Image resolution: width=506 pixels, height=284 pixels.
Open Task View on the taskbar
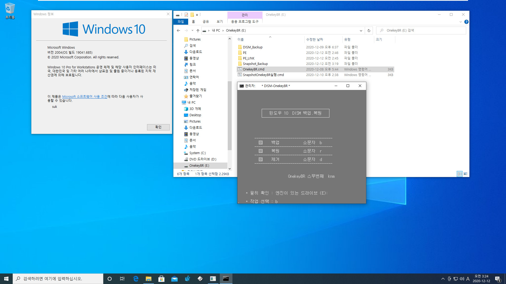[122, 279]
